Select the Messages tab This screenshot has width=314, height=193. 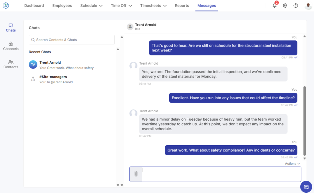(207, 6)
